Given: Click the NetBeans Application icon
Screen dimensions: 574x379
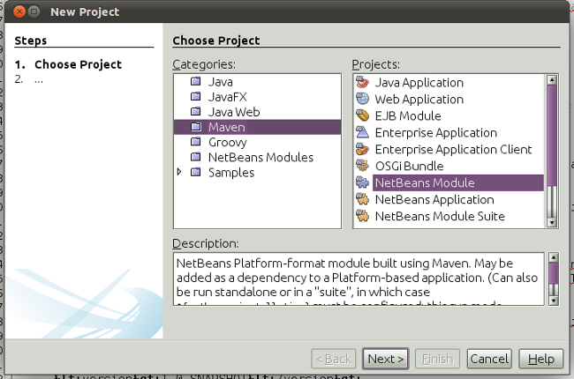Looking at the screenshot, I should coord(362,200).
